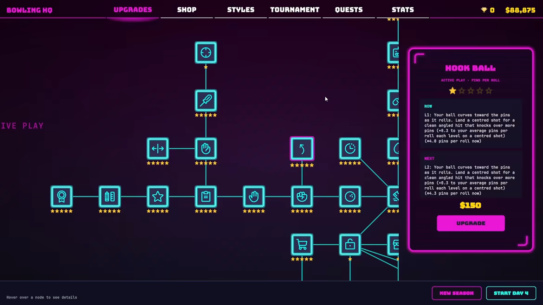Go to the Styles tab
The width and height of the screenshot is (543, 305).
pos(241,10)
